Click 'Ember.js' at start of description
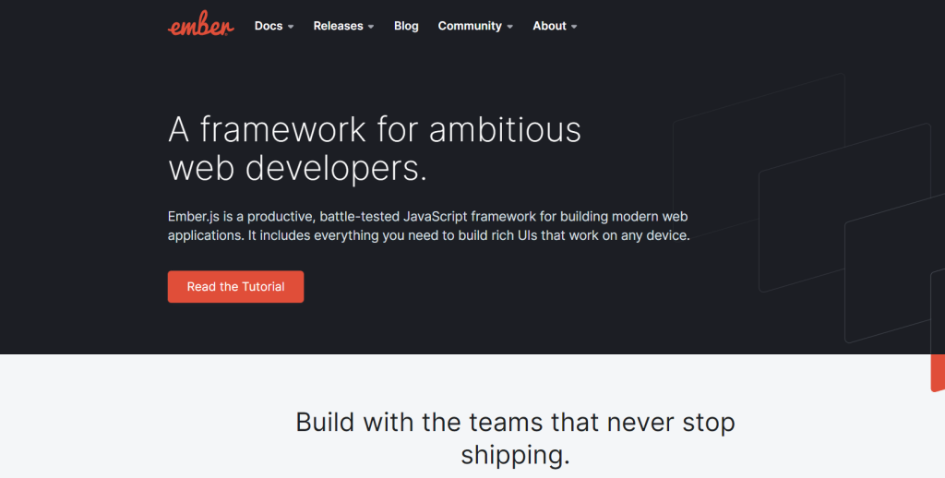This screenshot has height=478, width=945. [194, 217]
